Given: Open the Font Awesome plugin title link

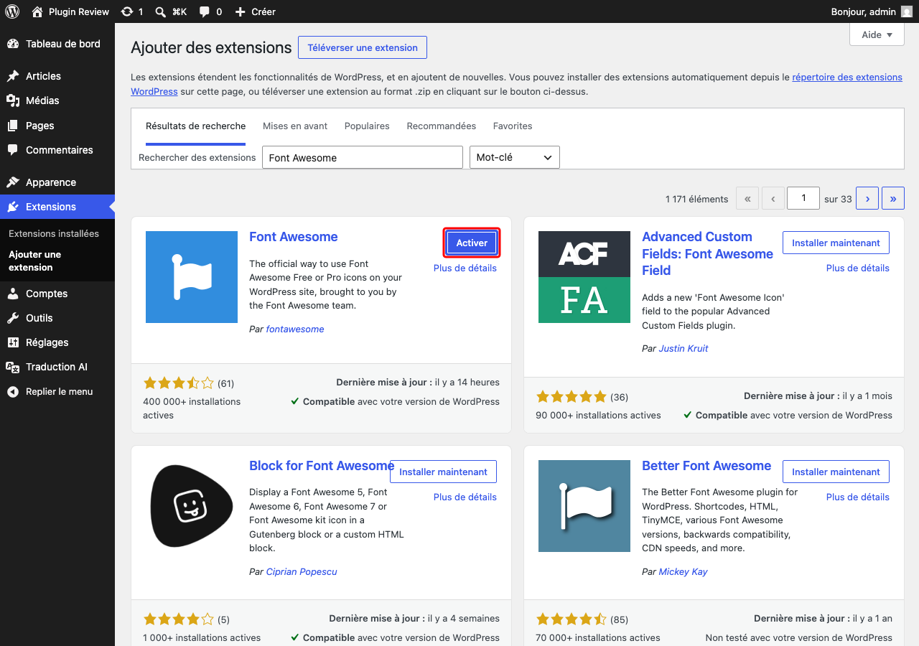Looking at the screenshot, I should tap(294, 237).
